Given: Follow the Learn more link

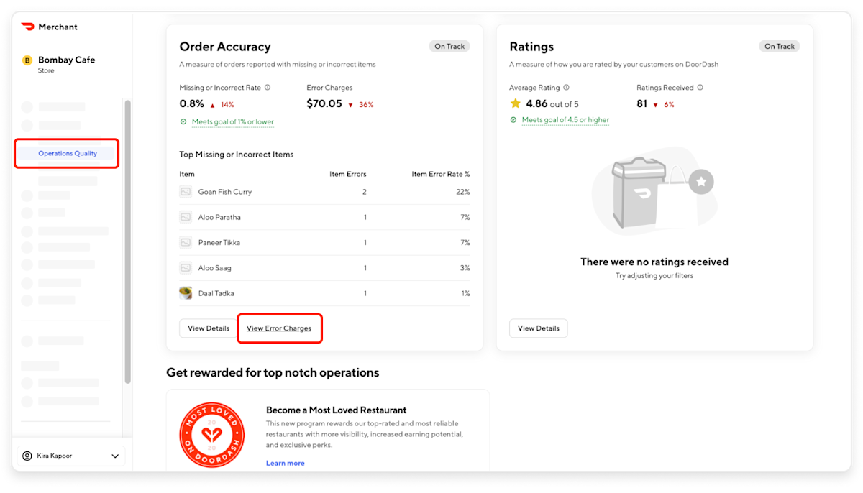Looking at the screenshot, I should pos(286,463).
